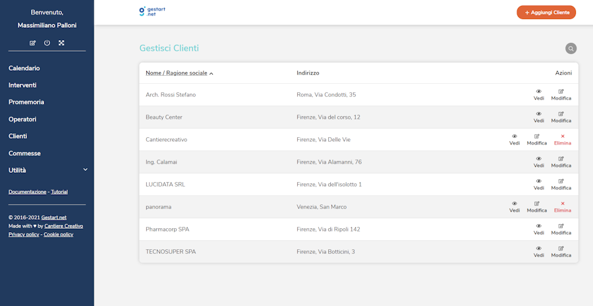
Task: Follow the Gestart.net footer link
Action: click(x=54, y=218)
